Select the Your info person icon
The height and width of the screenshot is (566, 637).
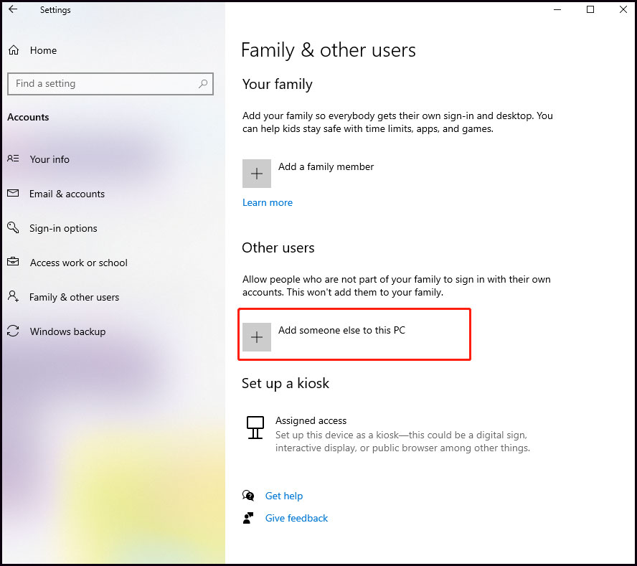[13, 159]
